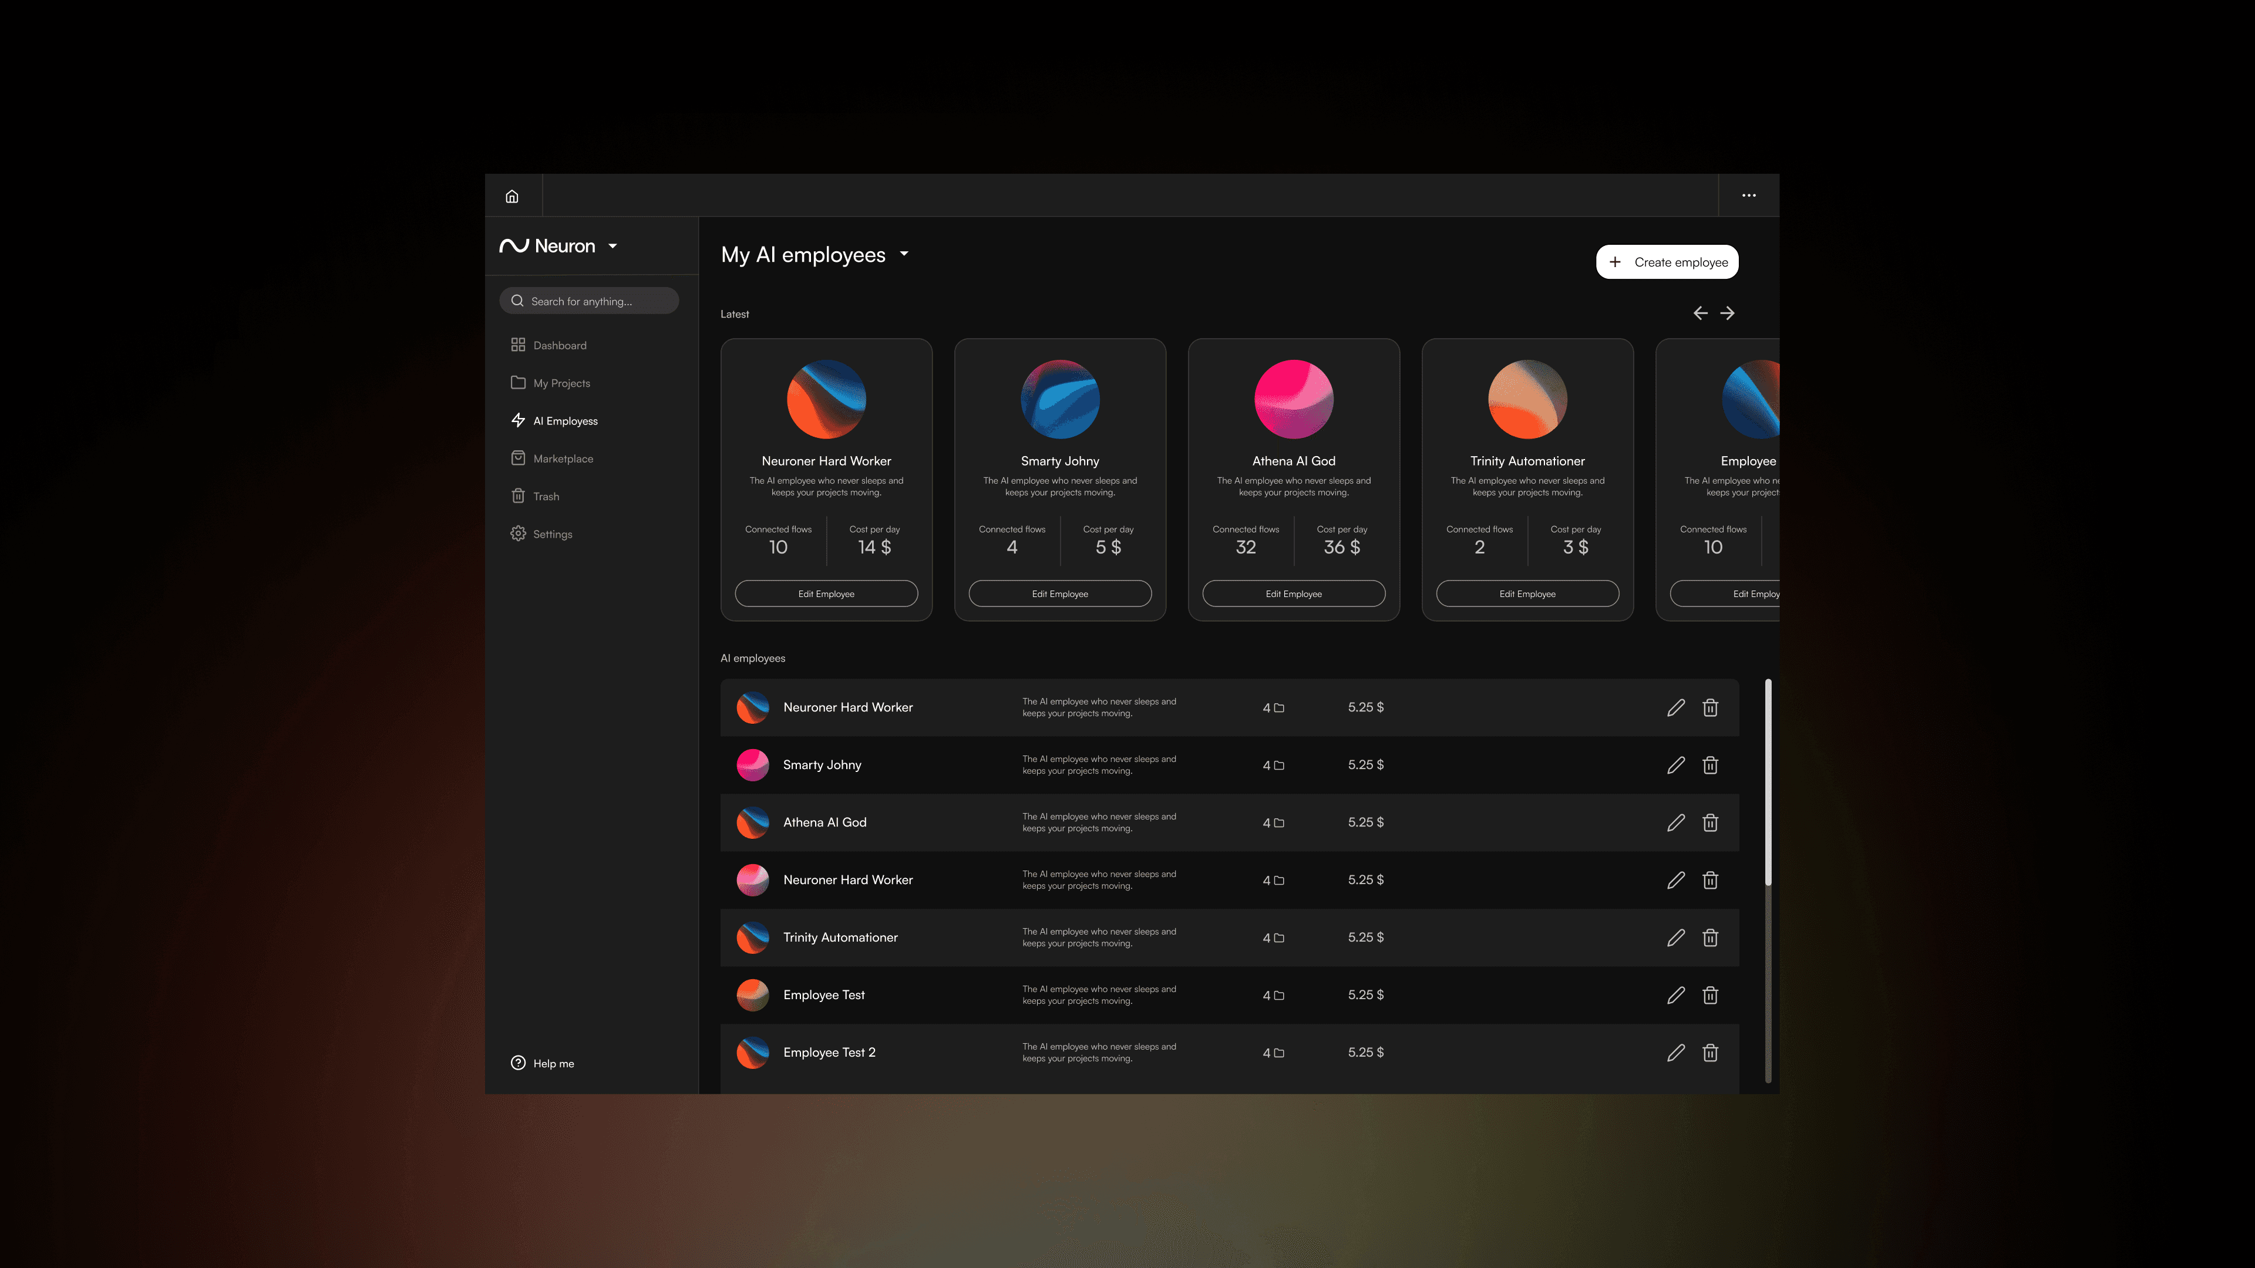Image resolution: width=2255 pixels, height=1268 pixels.
Task: Go to Marketplace in sidebar
Action: (563, 458)
